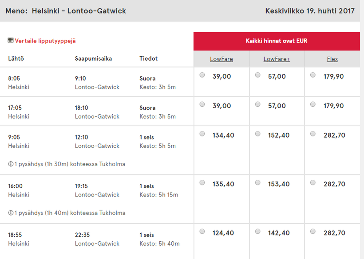Click info icon for 1h 40m Tukholma stopover

11,213
